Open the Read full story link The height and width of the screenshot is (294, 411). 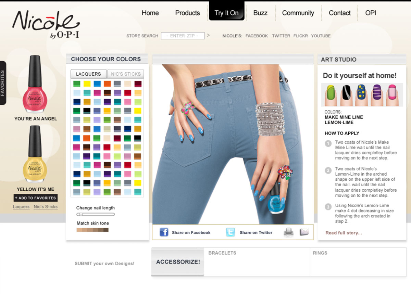click(344, 233)
